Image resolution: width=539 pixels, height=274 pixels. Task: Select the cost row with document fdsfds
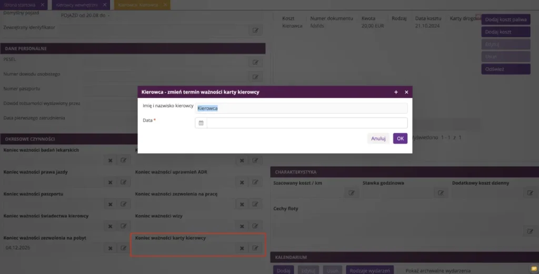point(317,26)
